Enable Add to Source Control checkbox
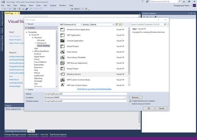This screenshot has width=197, height=140. pos(130,104)
